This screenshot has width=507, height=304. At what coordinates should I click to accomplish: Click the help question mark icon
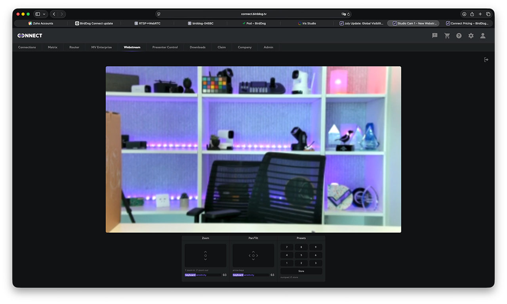459,36
